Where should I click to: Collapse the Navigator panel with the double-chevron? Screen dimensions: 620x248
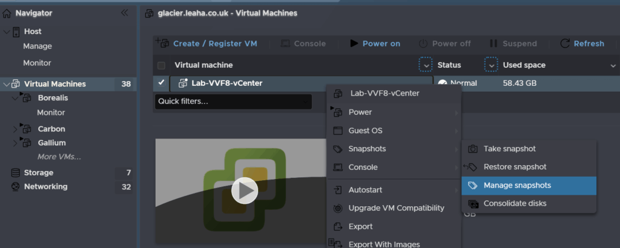click(x=125, y=13)
